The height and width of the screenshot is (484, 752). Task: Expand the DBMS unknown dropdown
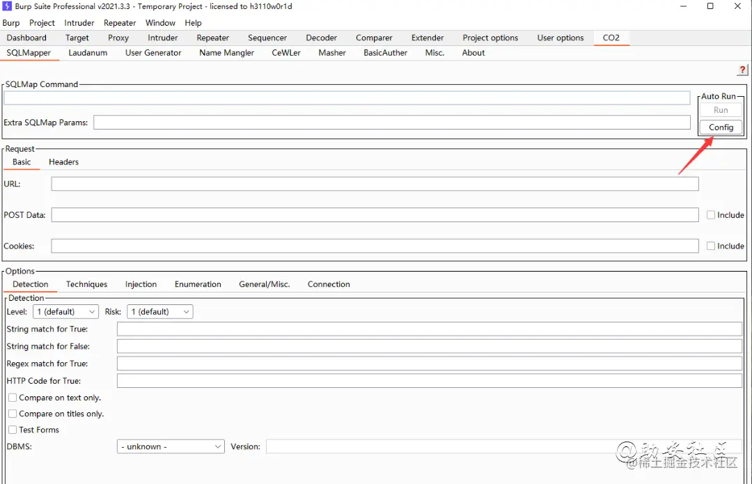[171, 446]
